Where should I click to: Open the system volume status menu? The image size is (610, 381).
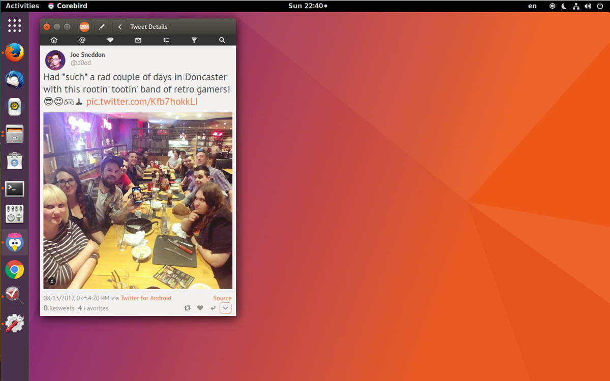[588, 6]
